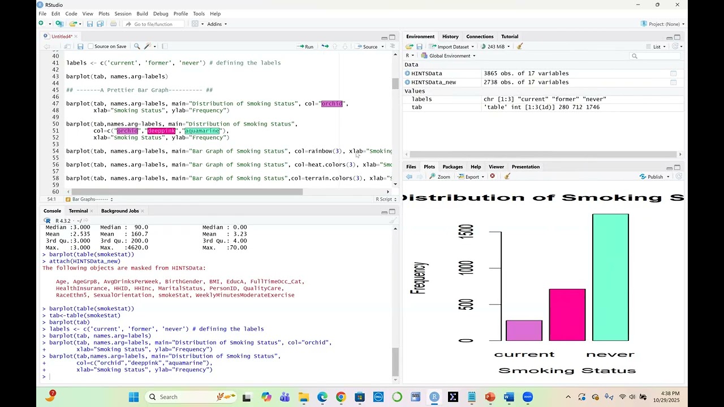Click the orchid color preview on line 47

[332, 103]
